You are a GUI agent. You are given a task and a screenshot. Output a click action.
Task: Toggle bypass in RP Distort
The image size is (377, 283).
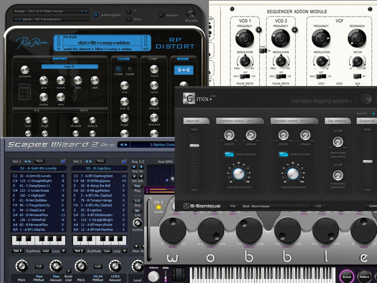(x=161, y=15)
